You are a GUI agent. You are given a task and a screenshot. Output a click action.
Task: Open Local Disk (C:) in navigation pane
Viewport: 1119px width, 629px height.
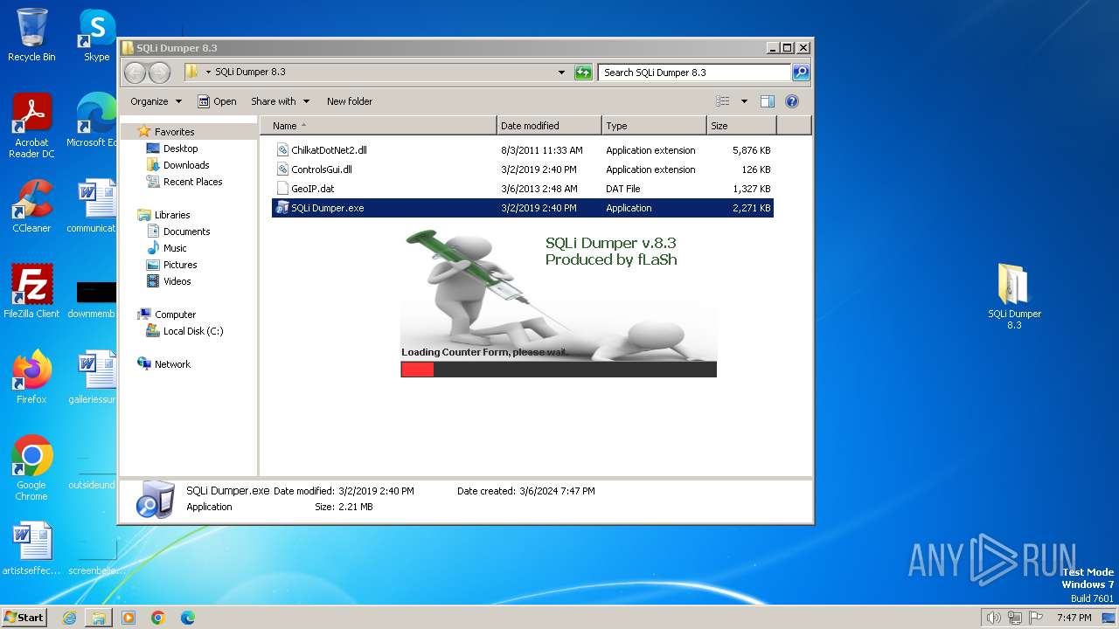tap(192, 331)
